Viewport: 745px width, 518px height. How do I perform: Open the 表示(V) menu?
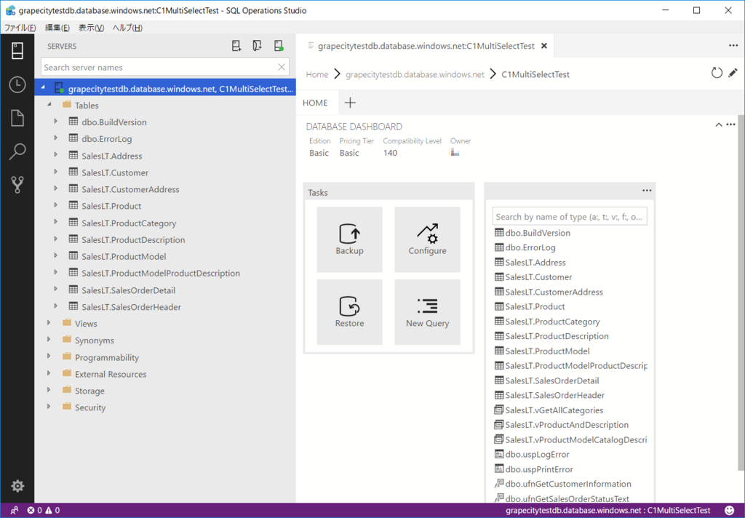(91, 28)
